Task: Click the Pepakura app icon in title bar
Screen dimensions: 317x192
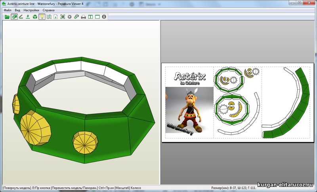Action: pyautogui.click(x=4, y=4)
